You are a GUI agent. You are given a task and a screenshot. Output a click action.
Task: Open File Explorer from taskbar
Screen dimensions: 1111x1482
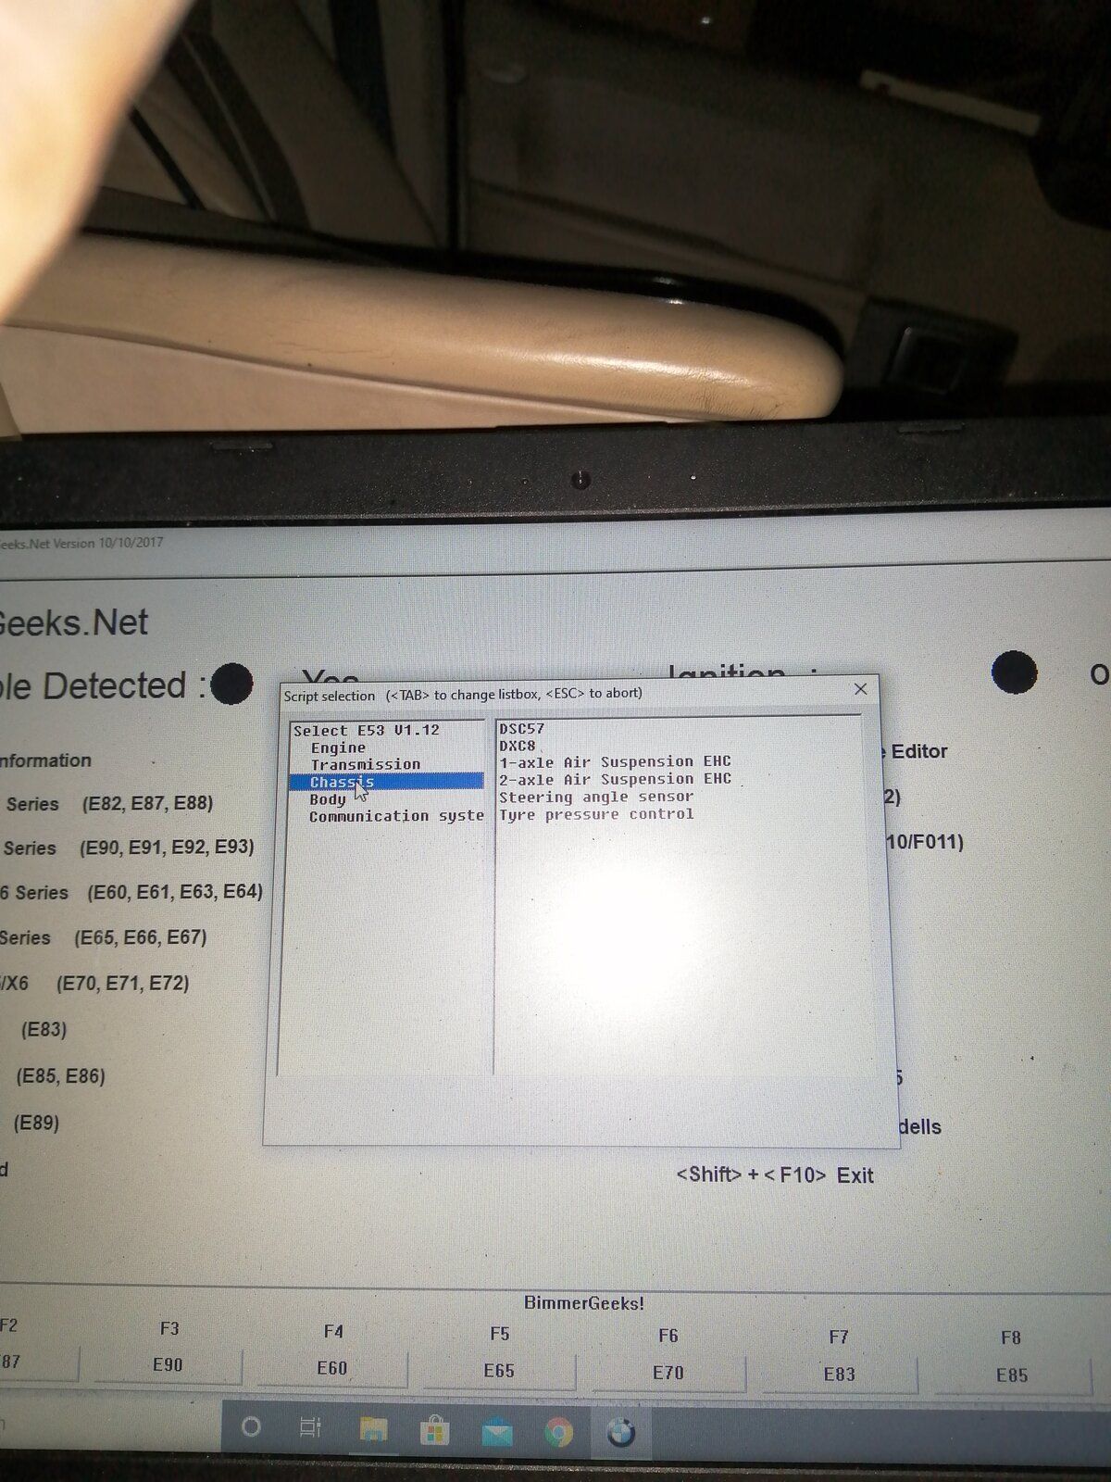coord(373,1429)
